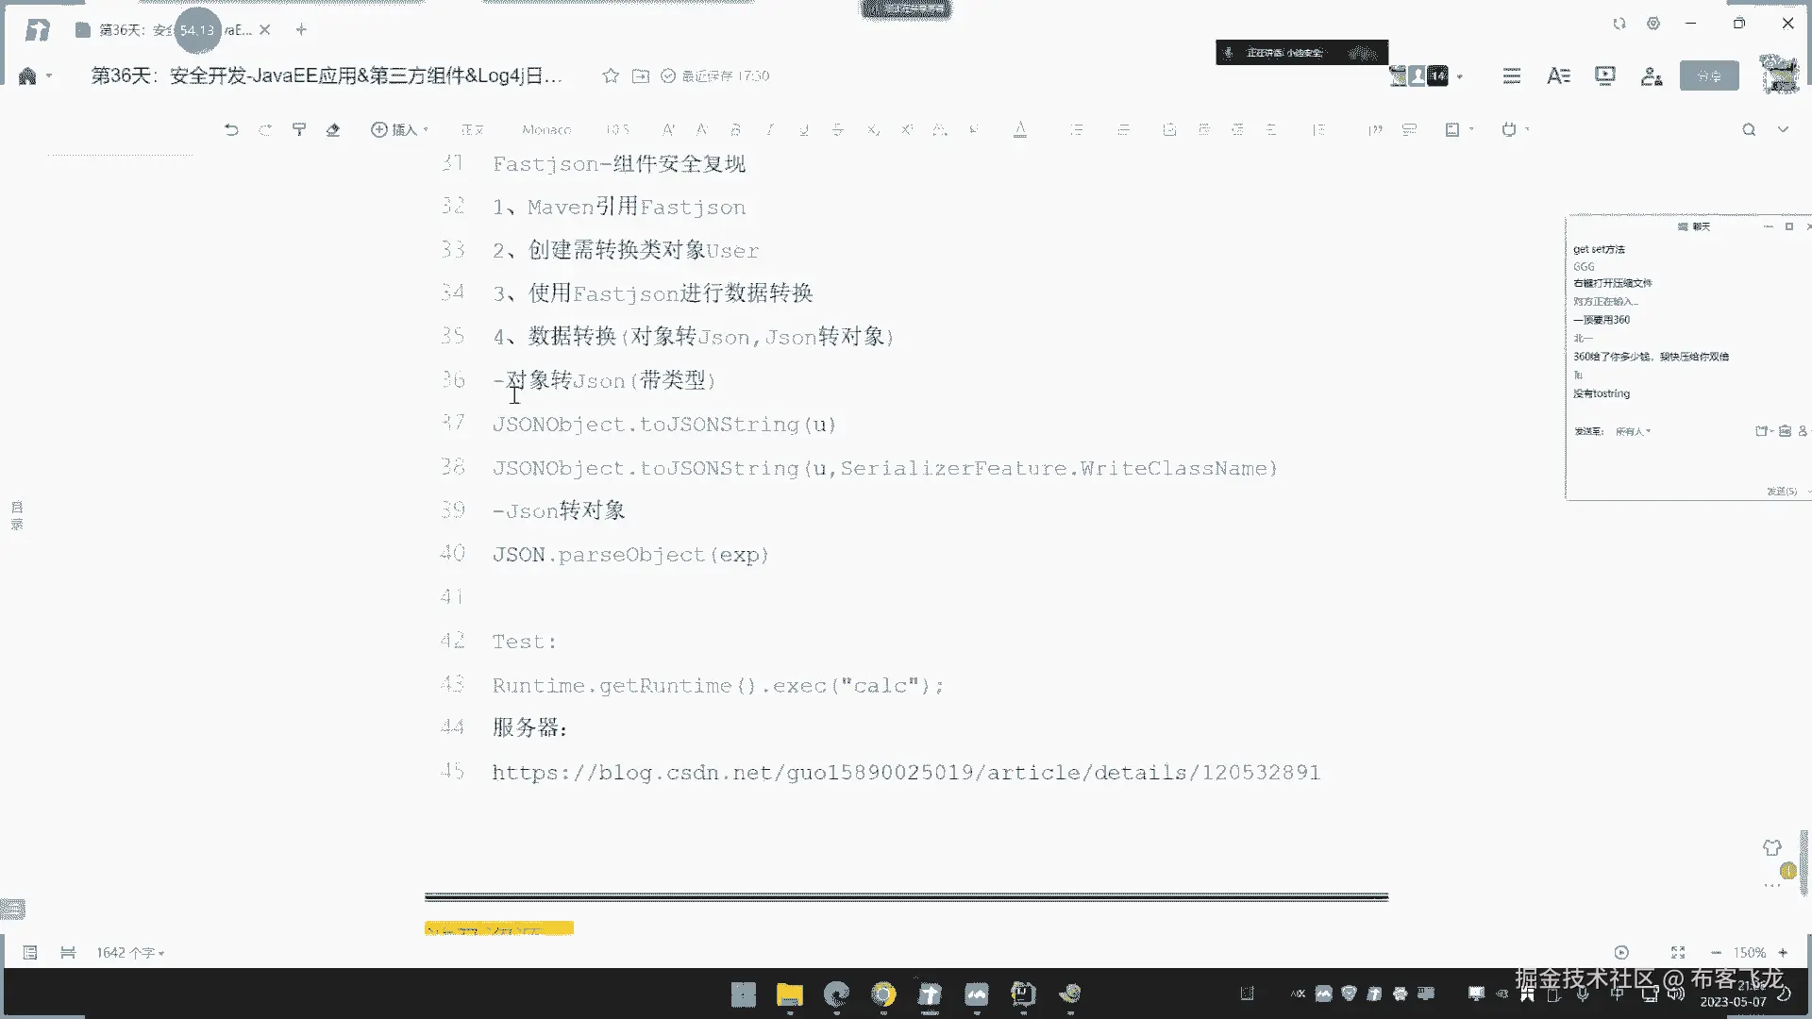This screenshot has height=1019, width=1812.
Task: Toggle italic text formatting
Action: point(770,129)
